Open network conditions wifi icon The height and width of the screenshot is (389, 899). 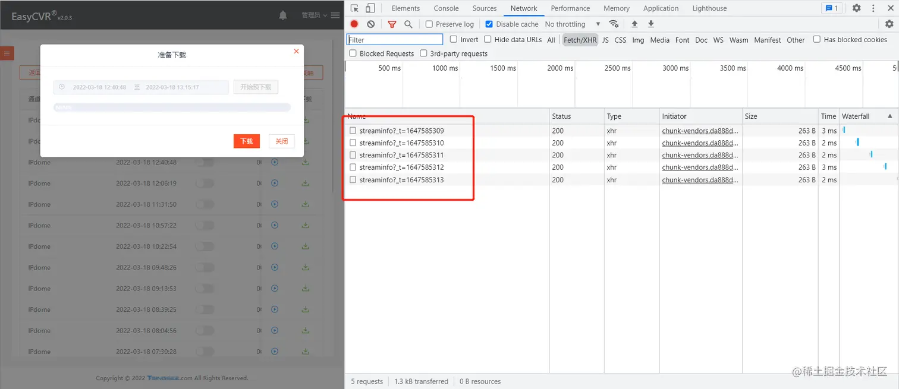[x=614, y=24]
